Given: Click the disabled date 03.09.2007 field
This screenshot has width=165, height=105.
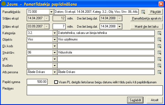Looking at the screenshot, I should tap(38, 26).
